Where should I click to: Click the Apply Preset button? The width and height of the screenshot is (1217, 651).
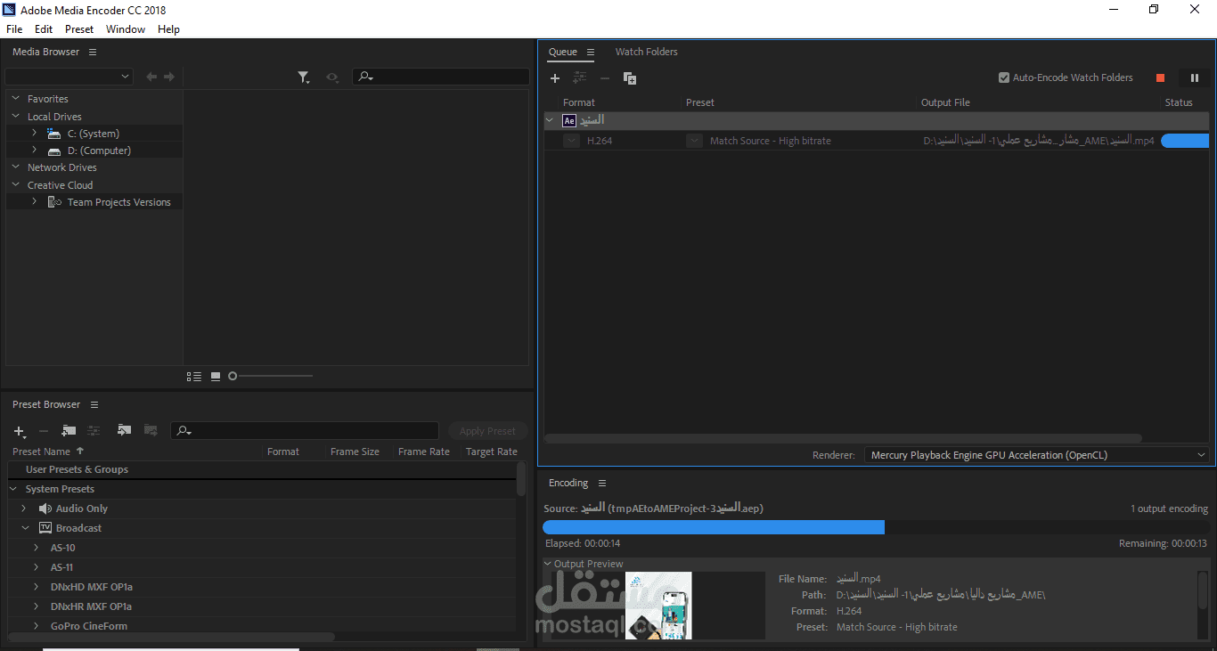(x=487, y=431)
